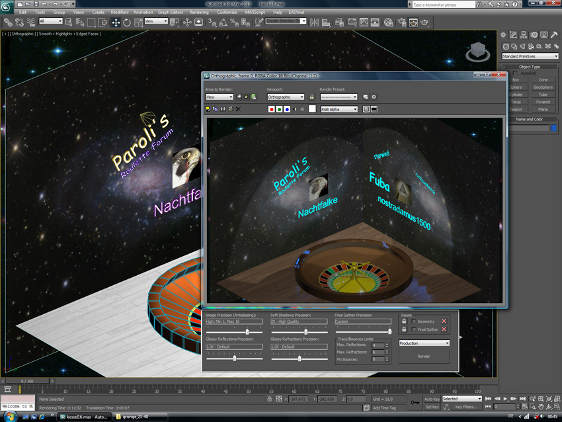
Task: Open the Area to Render dropdown
Action: tap(220, 97)
